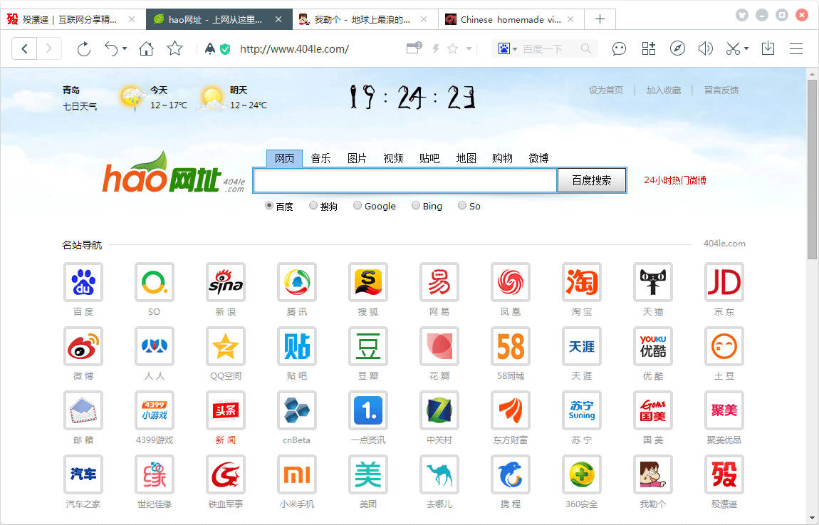Open the Tmall 天猫 icon
This screenshot has width=819, height=525.
(653, 282)
